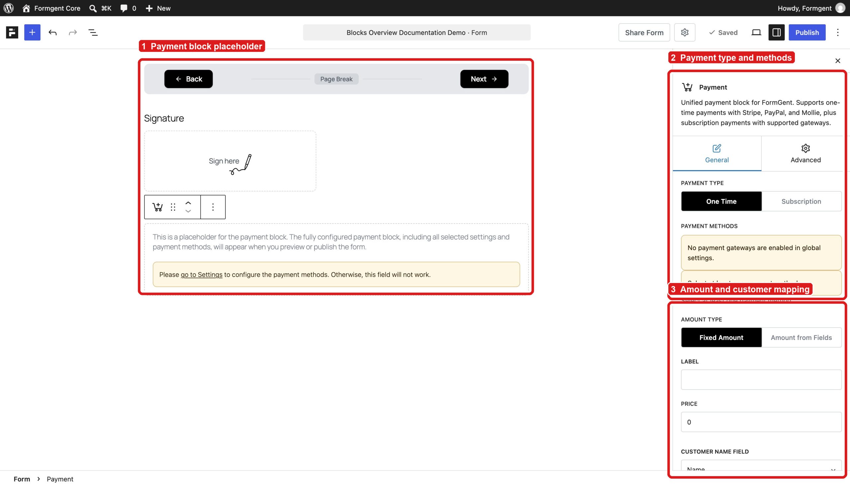Click the Form breadcrumb
Viewport: 850px width, 487px height.
[x=22, y=479]
